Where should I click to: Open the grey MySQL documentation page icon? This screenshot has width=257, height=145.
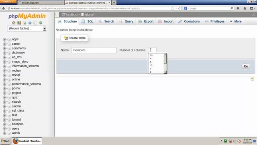tap(35, 23)
